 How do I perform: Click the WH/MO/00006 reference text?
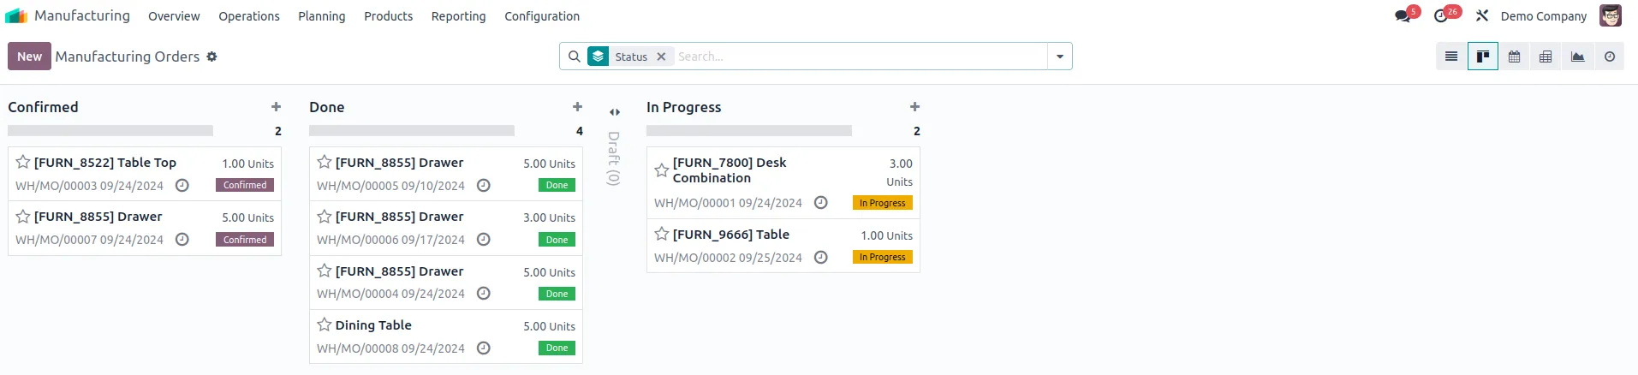[357, 241]
